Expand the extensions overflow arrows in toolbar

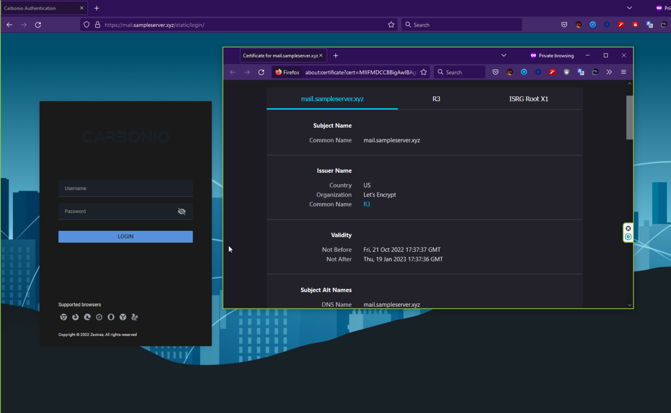pos(609,72)
